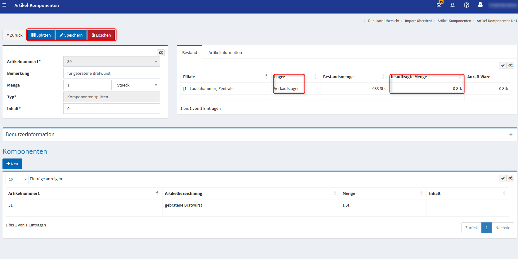Click checkmark icon in Komponenten table
The image size is (518, 259).
[x=503, y=178]
